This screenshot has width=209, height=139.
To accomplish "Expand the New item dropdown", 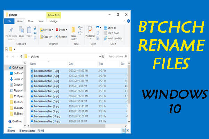I will 80,28.
